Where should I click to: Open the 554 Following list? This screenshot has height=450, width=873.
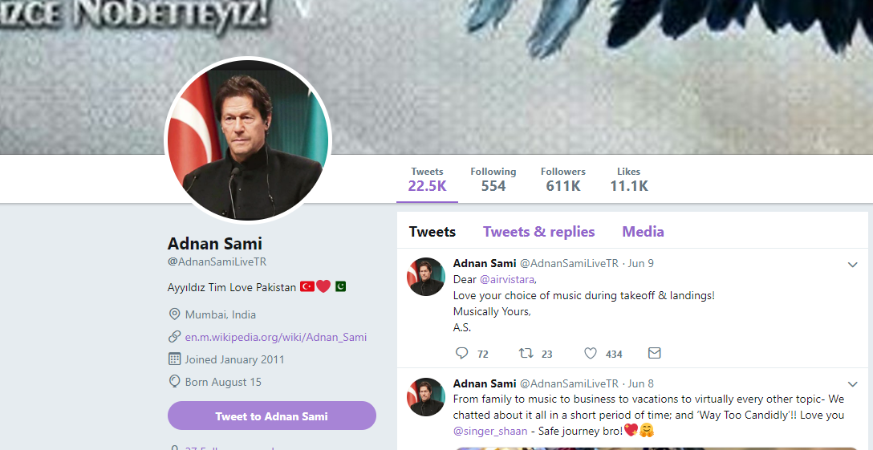point(493,180)
